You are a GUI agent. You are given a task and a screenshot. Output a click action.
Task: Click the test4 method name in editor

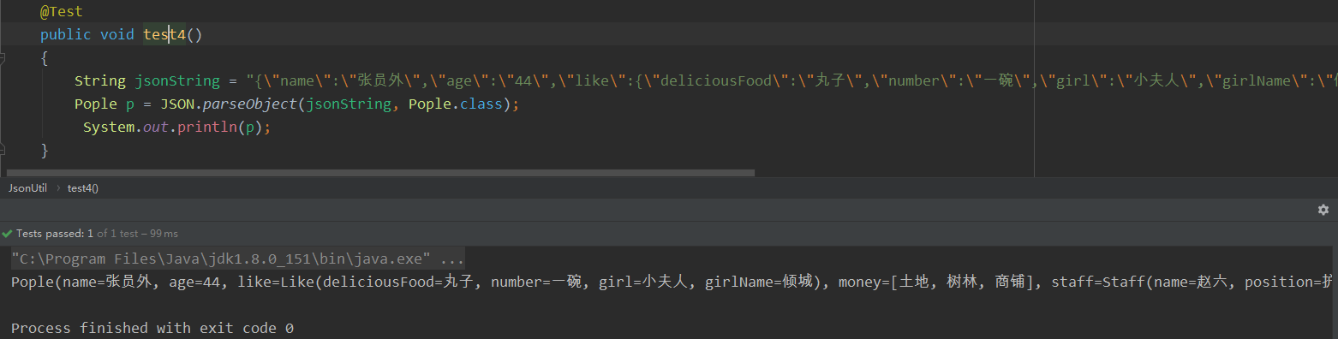coord(164,35)
